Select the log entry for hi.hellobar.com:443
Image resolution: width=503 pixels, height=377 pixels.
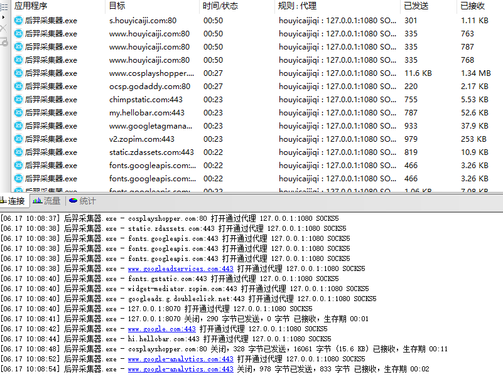click(x=166, y=339)
